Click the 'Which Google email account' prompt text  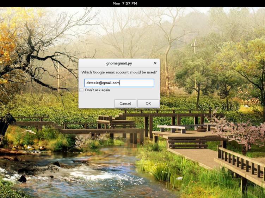[119, 72]
